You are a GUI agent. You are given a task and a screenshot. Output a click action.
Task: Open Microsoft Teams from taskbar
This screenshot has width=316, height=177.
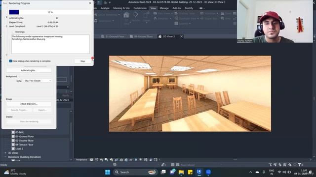[x=172, y=172]
